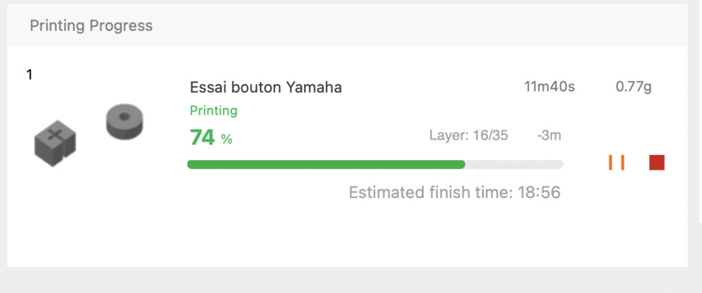Click the green percent symbol beside 74
The image size is (702, 293).
226,140
